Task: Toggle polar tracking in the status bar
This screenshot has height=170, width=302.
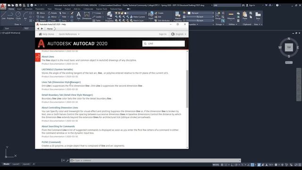Action: point(236,165)
